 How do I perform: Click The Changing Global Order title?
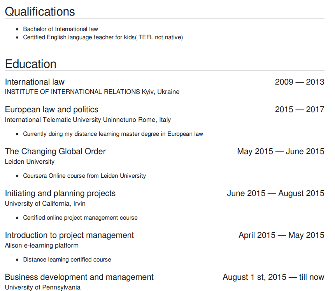[55, 151]
